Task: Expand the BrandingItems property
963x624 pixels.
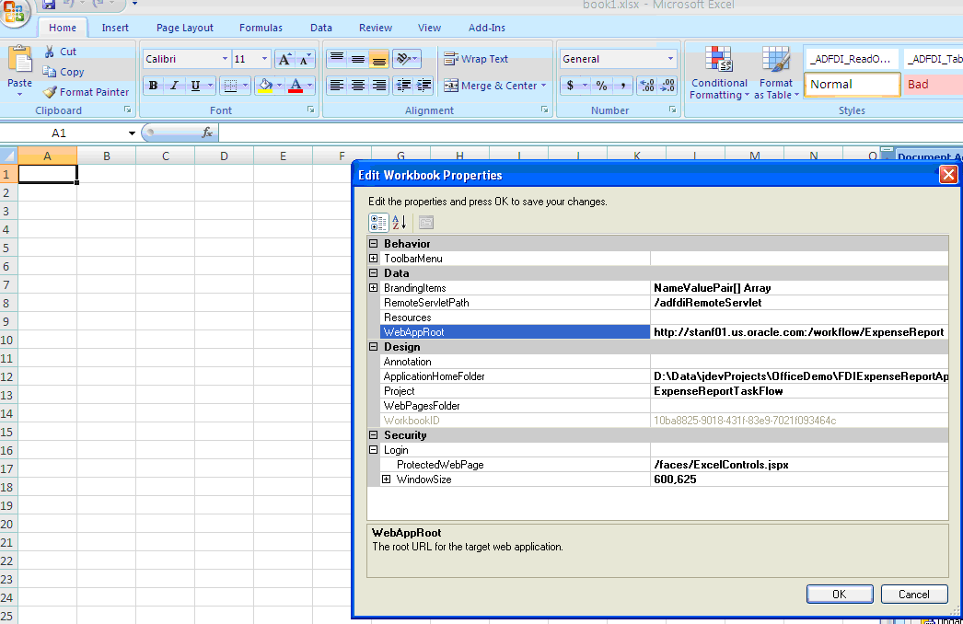Action: click(374, 288)
